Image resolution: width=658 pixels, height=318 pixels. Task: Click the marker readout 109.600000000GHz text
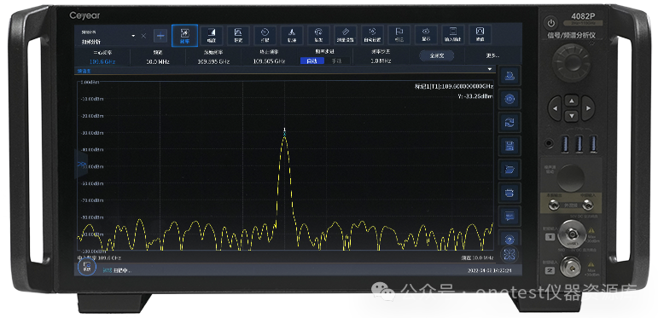click(454, 86)
